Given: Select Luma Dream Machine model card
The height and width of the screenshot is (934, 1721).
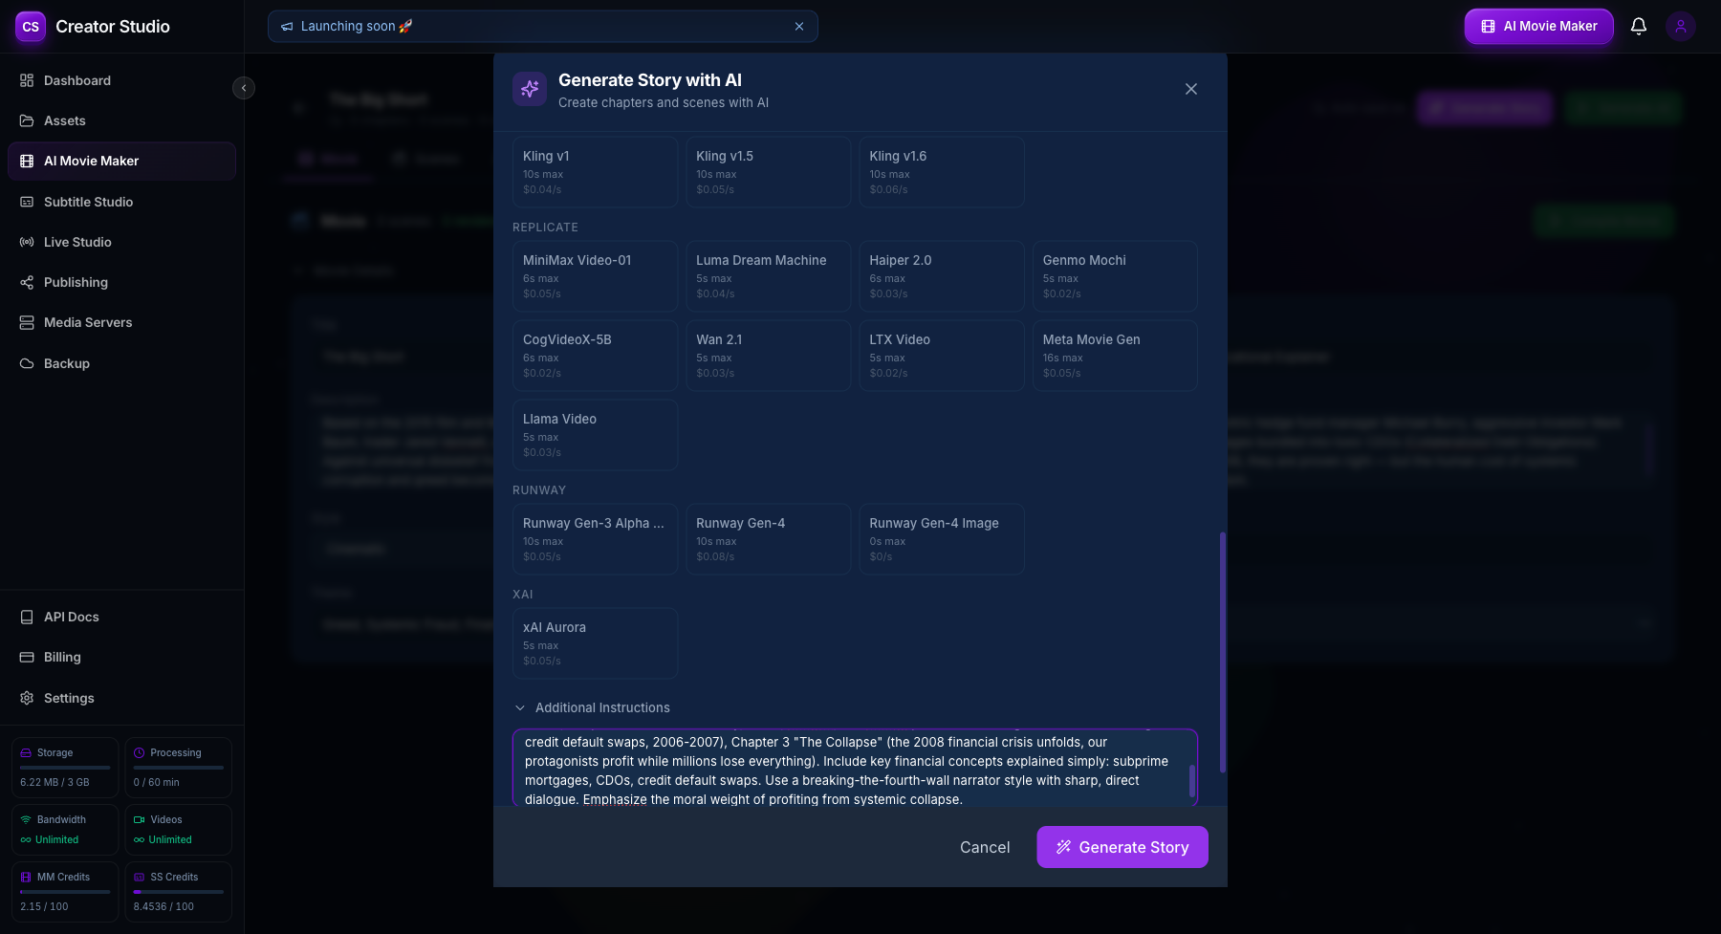Looking at the screenshot, I should [x=769, y=276].
